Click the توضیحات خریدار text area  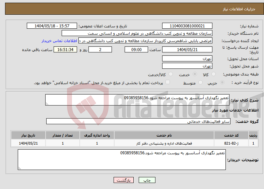click(122, 160)
